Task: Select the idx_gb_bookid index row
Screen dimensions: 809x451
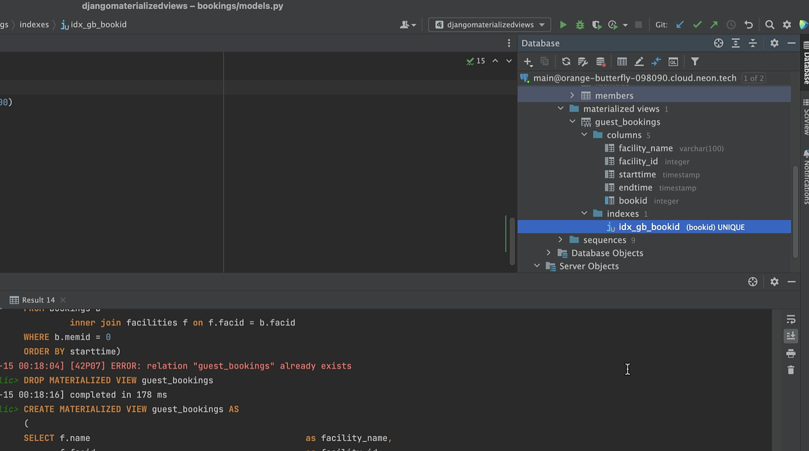Action: 654,227
